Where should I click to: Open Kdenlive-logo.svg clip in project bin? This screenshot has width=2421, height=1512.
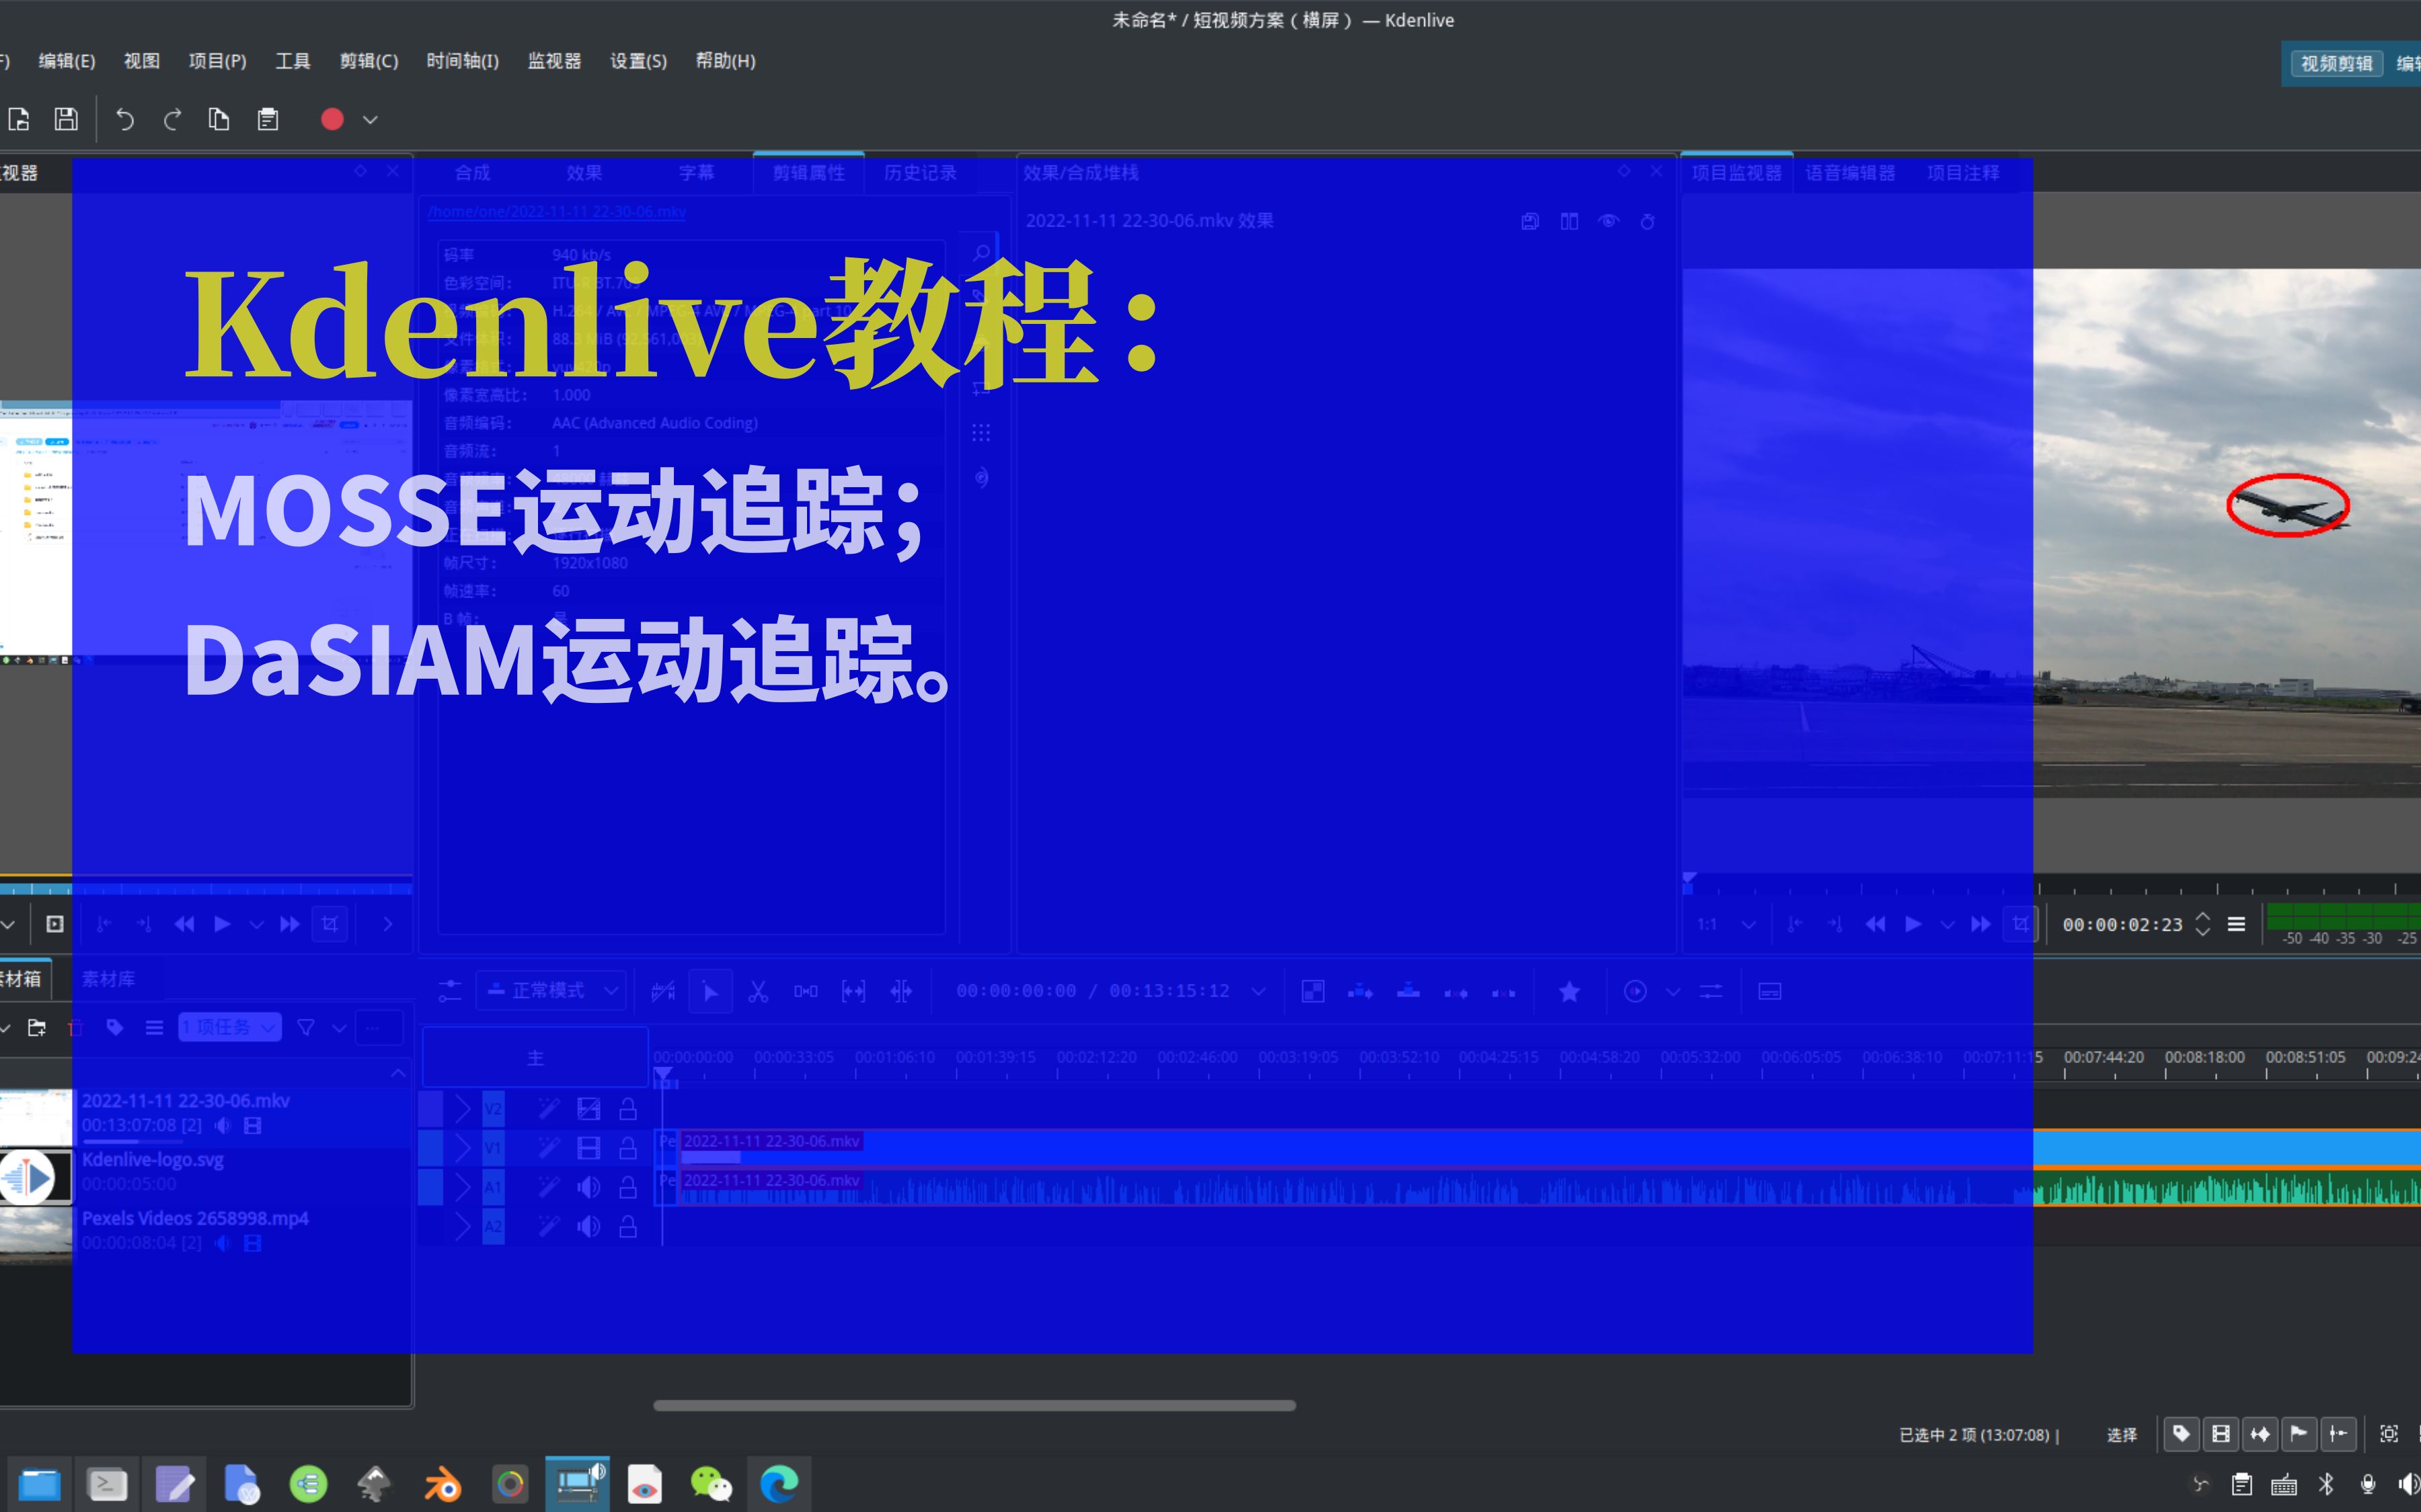tap(152, 1160)
